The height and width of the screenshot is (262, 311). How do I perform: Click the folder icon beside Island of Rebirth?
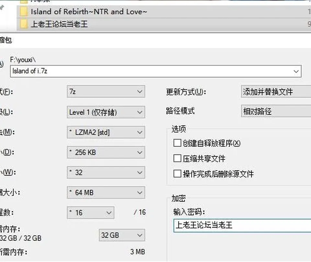pyautogui.click(x=24, y=12)
